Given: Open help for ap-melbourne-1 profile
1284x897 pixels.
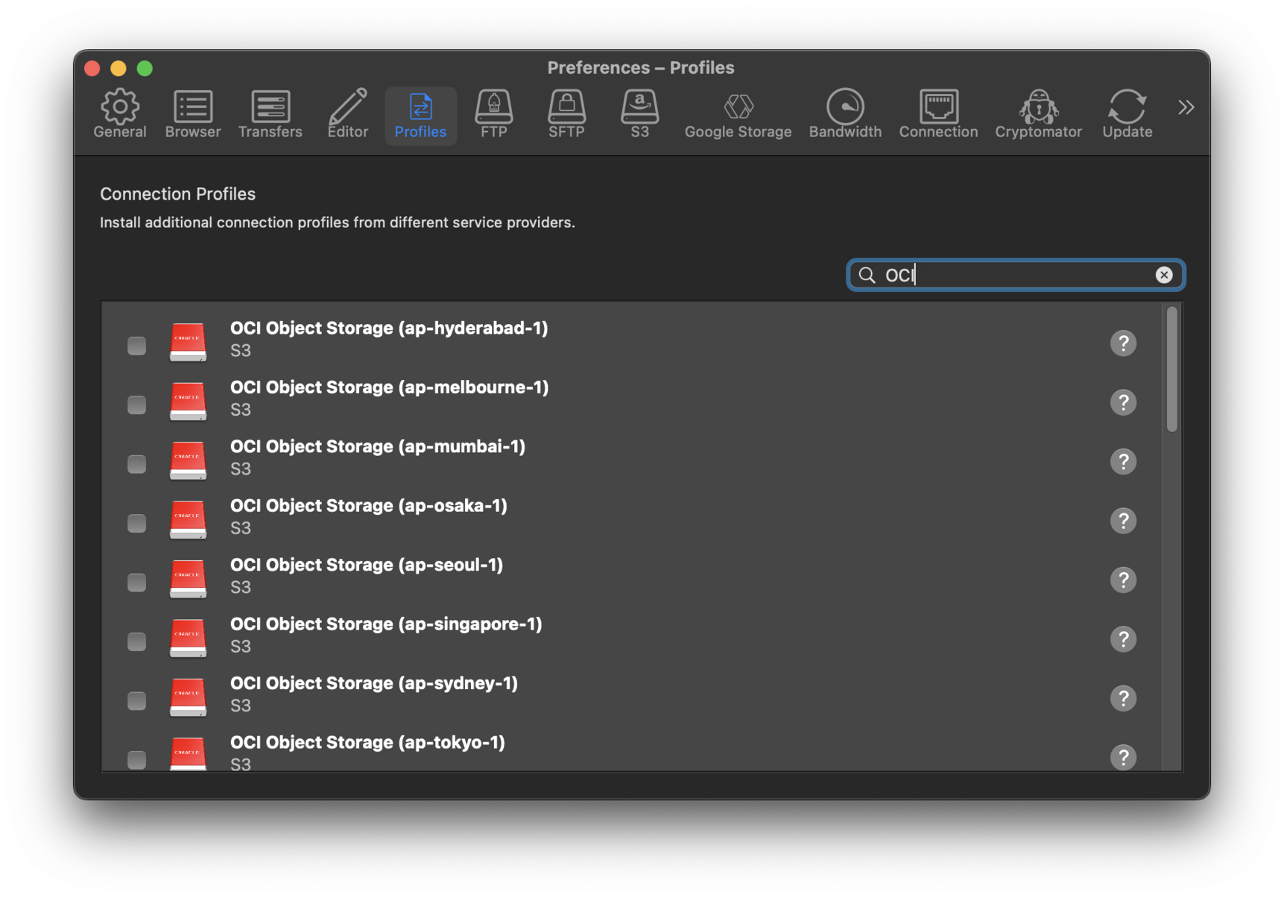Looking at the screenshot, I should tap(1122, 402).
